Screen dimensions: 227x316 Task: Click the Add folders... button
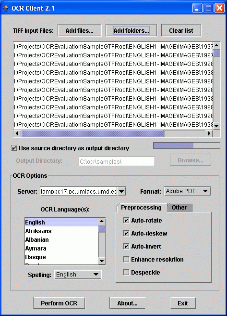pyautogui.click(x=131, y=30)
